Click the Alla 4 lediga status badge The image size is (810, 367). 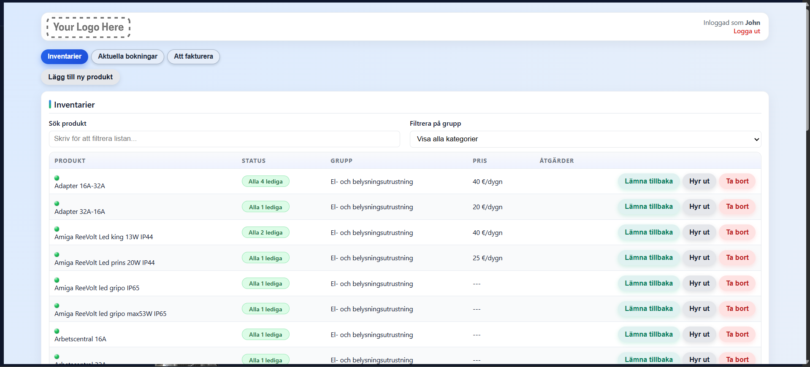265,181
